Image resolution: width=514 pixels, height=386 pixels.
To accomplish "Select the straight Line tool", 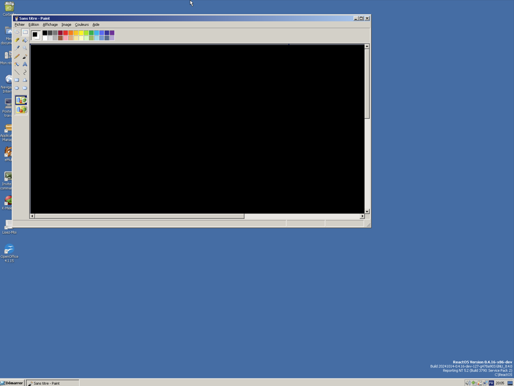I will [17, 72].
